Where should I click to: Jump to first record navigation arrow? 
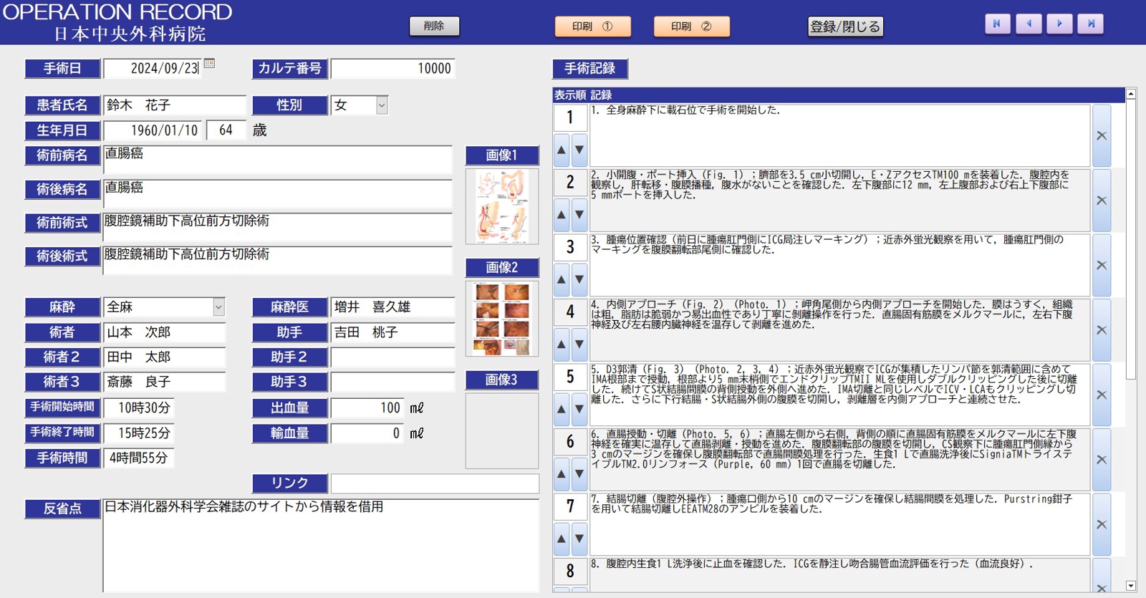[x=997, y=24]
